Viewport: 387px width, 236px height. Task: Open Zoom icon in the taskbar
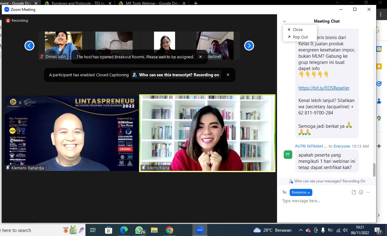tap(200, 230)
